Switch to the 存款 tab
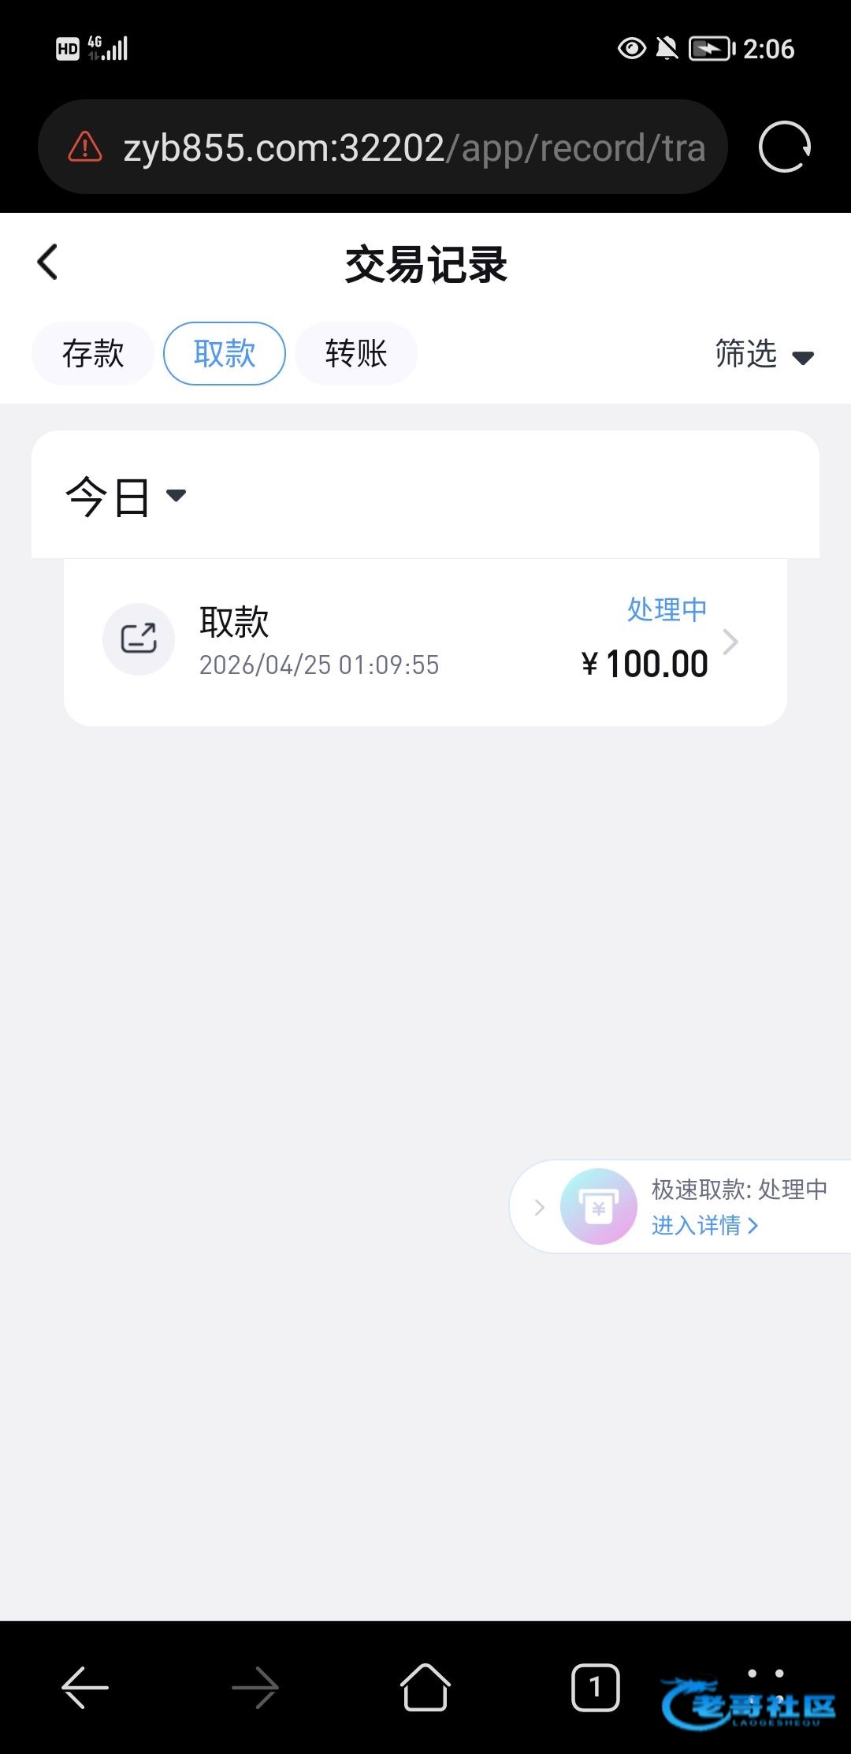The width and height of the screenshot is (851, 1754). coord(93,354)
